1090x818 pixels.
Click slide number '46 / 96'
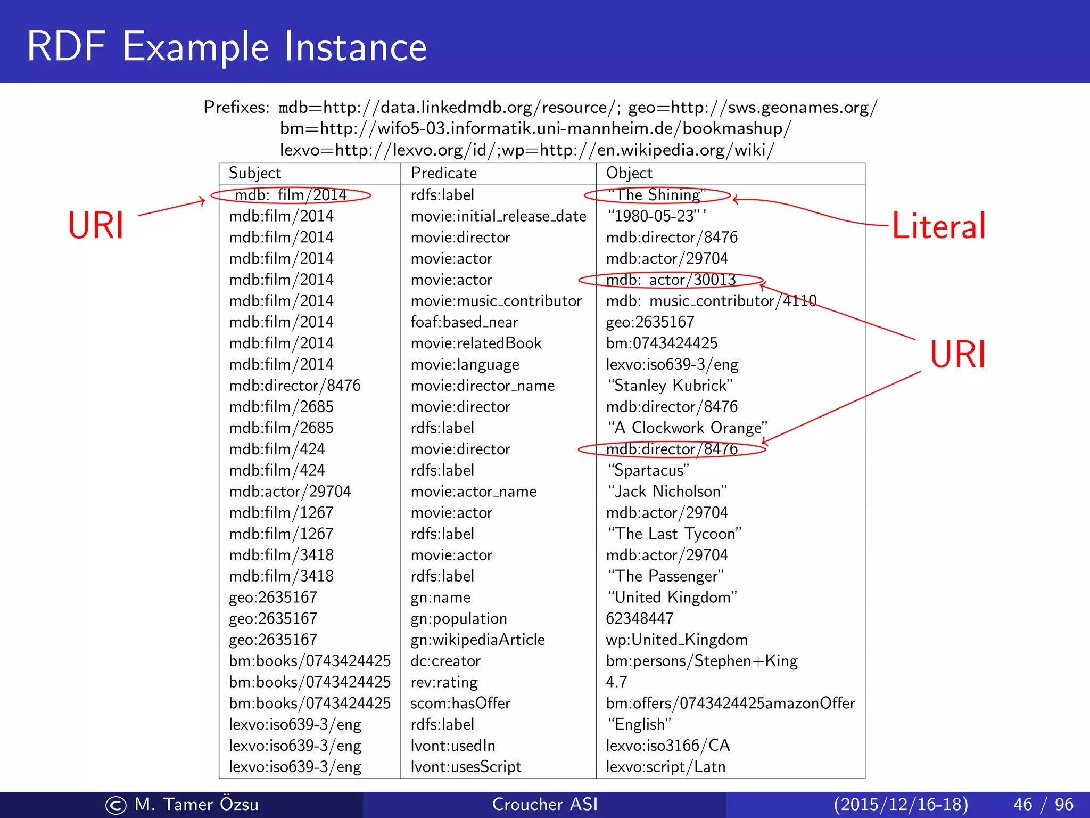[1043, 805]
